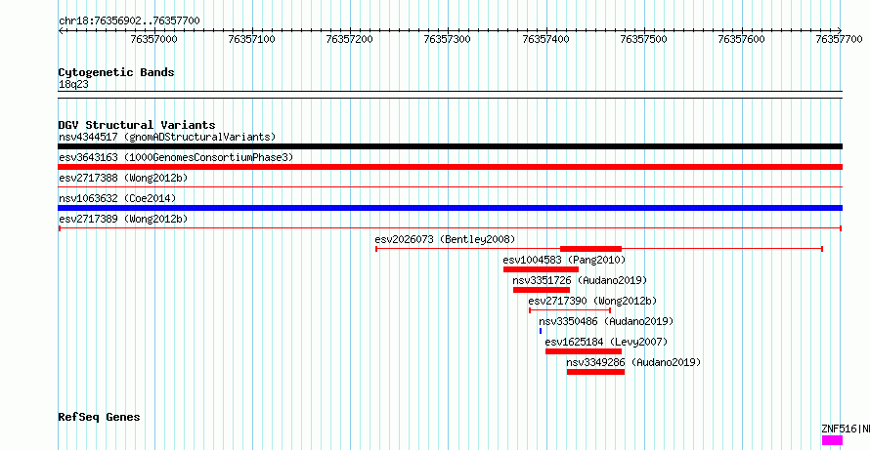This screenshot has height=450, width=870.
Task: Click the 76357300 ruler tick label
Action: pyautogui.click(x=448, y=39)
